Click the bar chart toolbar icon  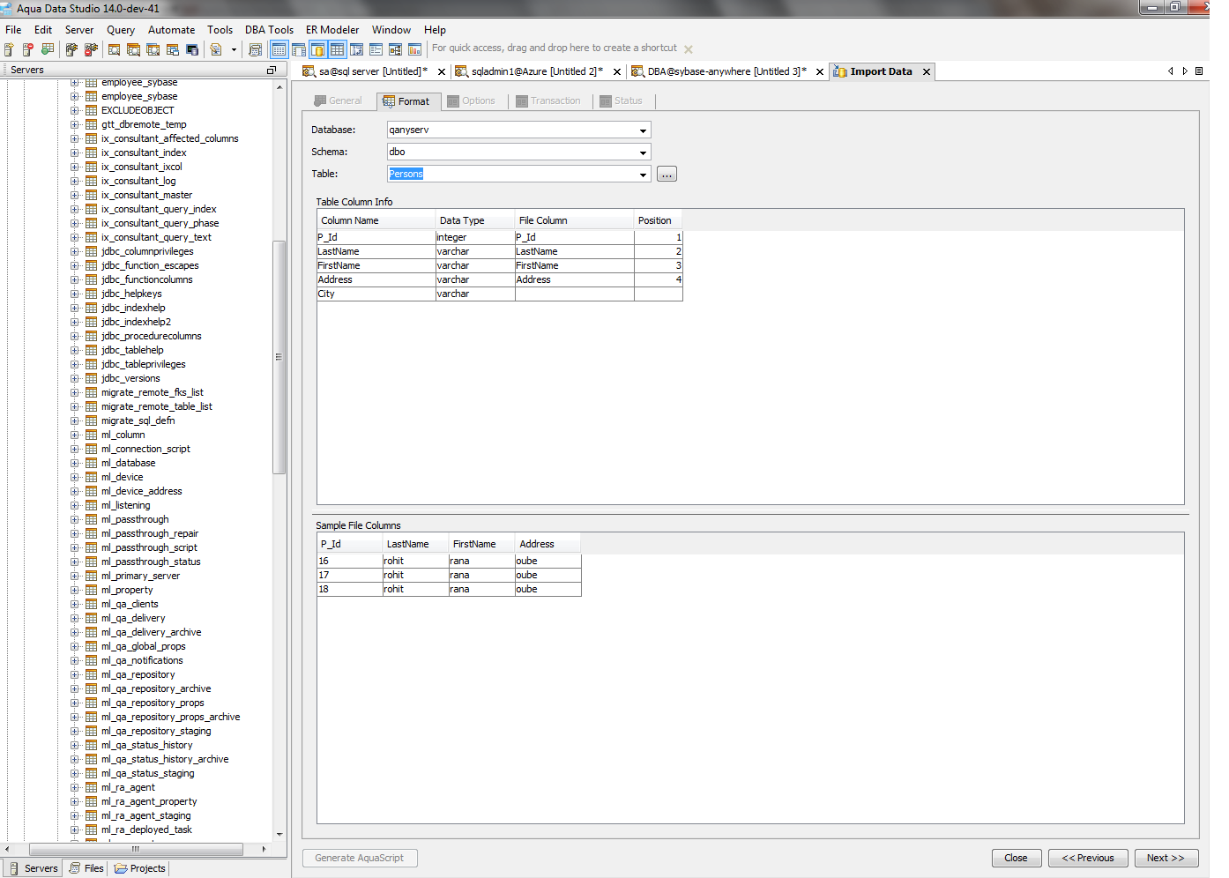(414, 49)
